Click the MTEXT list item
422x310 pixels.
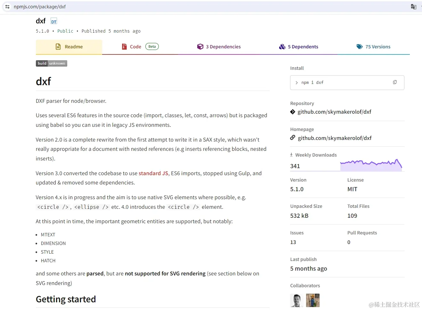(48, 235)
